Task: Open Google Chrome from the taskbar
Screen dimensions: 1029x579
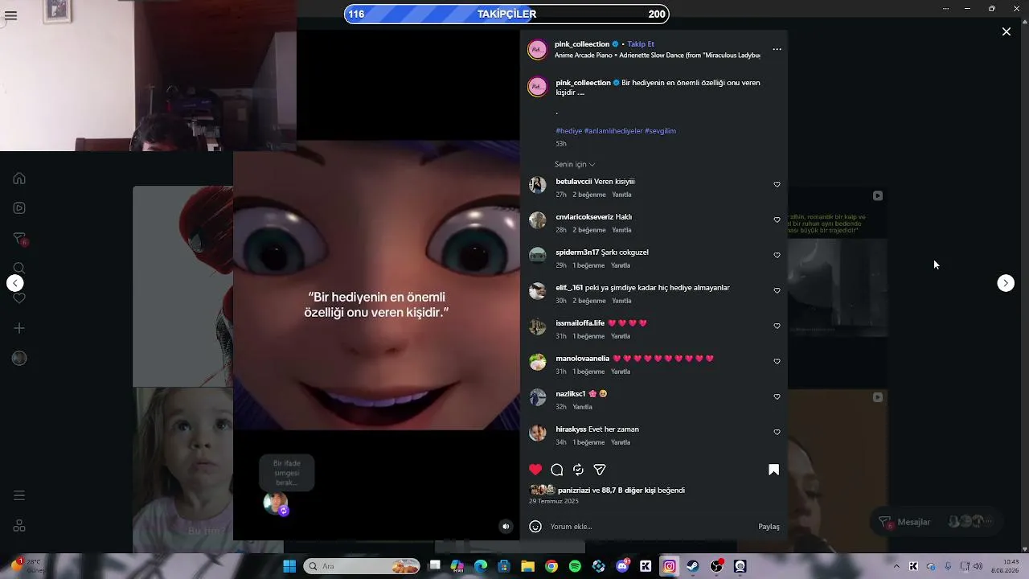Action: tap(551, 566)
